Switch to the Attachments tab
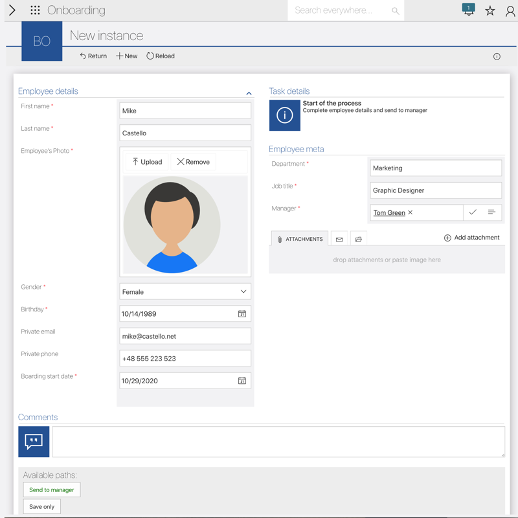 tap(300, 239)
